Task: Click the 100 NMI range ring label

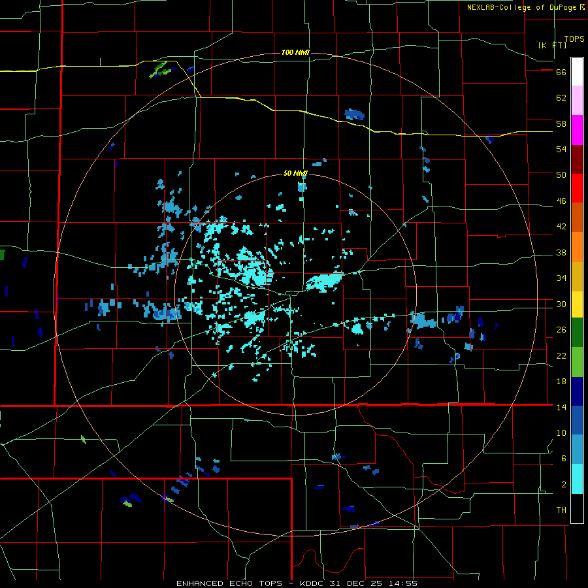Action: coord(295,52)
